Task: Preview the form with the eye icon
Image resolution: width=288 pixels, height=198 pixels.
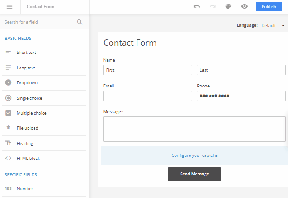Action: coord(244,7)
